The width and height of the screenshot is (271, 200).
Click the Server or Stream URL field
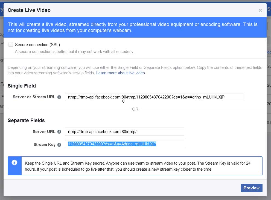[154, 97]
